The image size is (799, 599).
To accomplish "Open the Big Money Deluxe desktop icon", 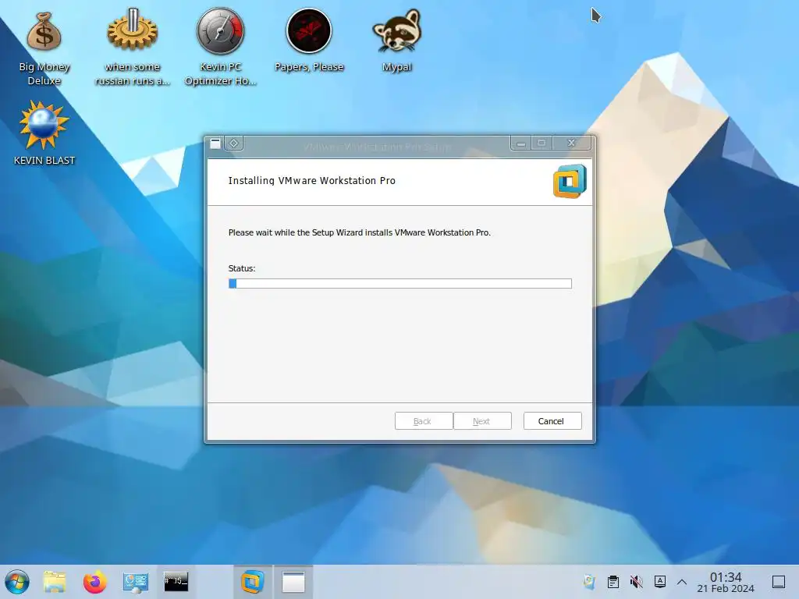I will [44, 48].
